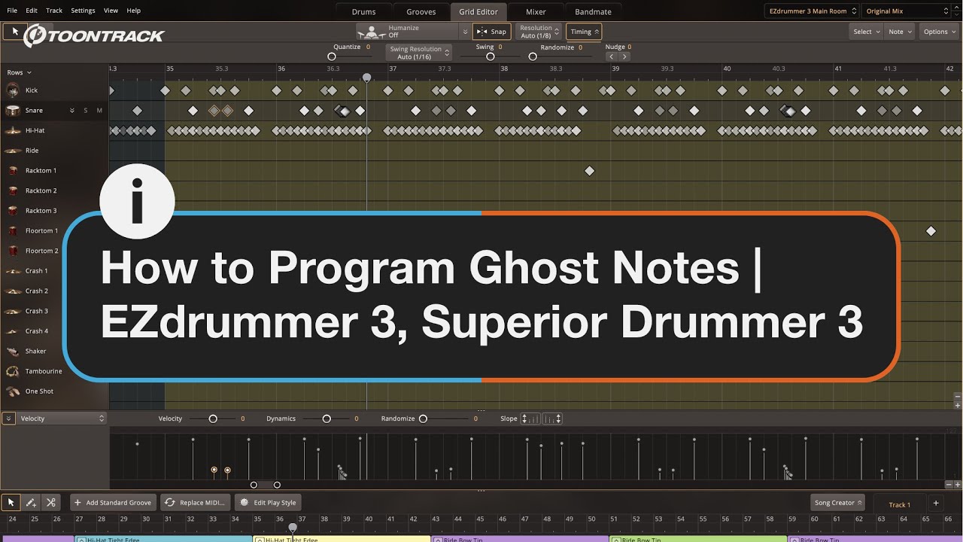
Task: Open the Rows dropdown
Action: [19, 72]
